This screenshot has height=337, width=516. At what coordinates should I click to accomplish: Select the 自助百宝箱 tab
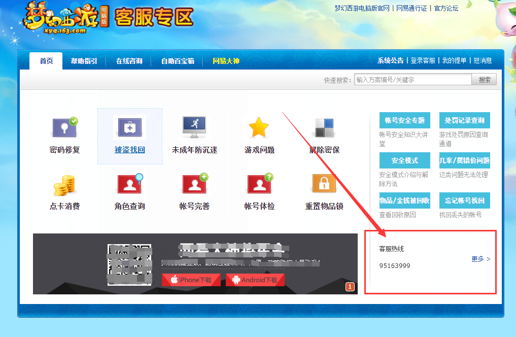(178, 61)
